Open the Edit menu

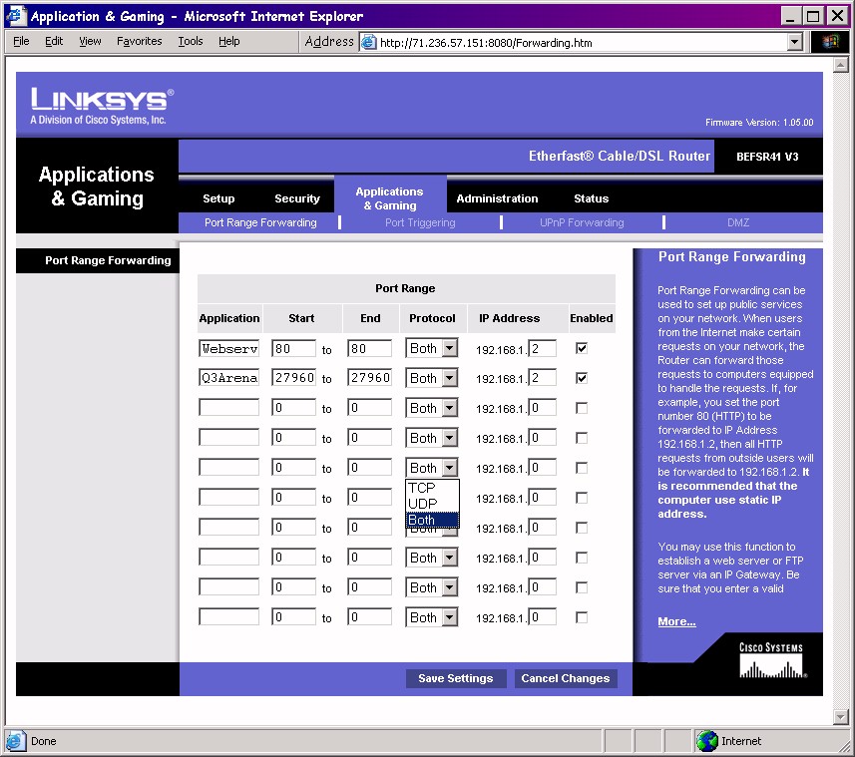click(x=54, y=42)
